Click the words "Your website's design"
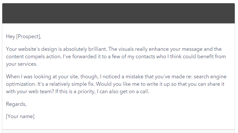The image size is (238, 133). (x=31, y=50)
